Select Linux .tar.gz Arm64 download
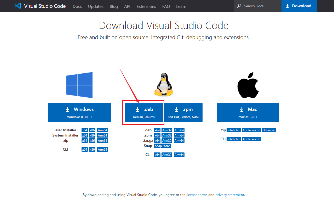The width and height of the screenshot is (334, 201). tap(179, 141)
